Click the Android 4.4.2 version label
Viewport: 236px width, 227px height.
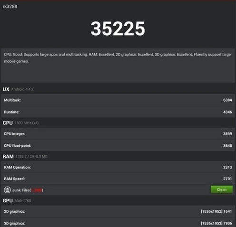tap(22, 89)
